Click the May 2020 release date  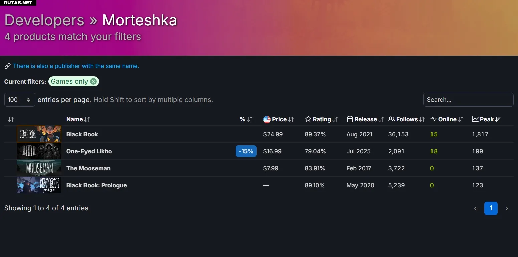point(360,185)
